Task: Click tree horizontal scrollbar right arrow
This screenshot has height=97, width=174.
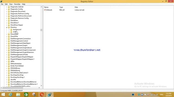Action: tap(39, 88)
